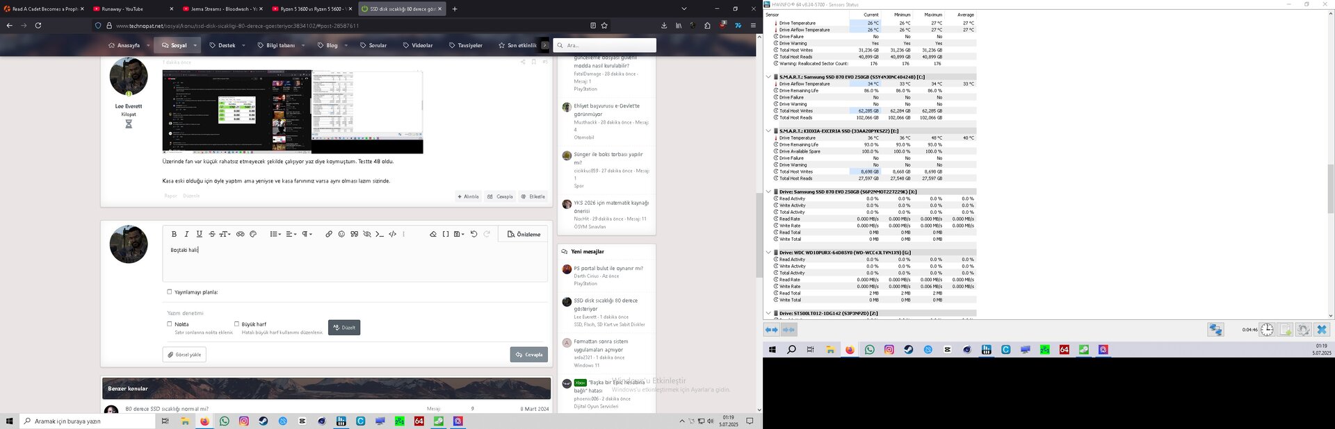This screenshot has height=429, width=1335.
Task: Click the Görsel yükle button
Action: point(184,354)
